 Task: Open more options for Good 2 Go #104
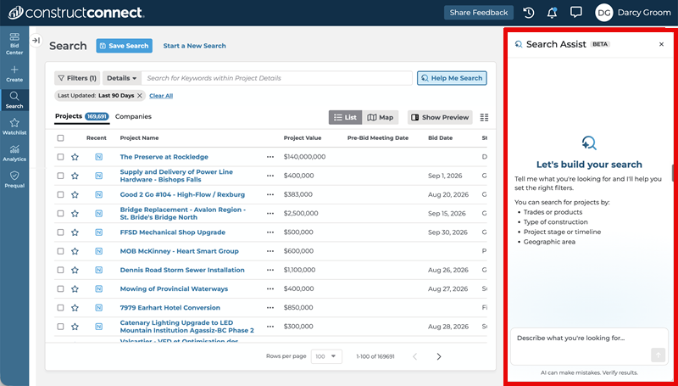(270, 195)
